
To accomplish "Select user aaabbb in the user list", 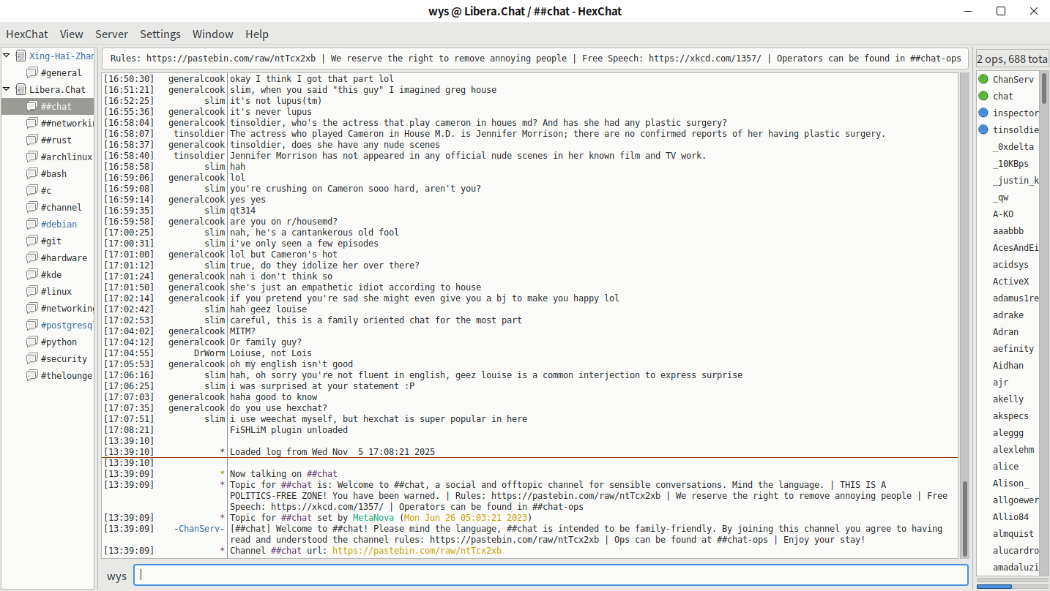I will (x=1008, y=230).
